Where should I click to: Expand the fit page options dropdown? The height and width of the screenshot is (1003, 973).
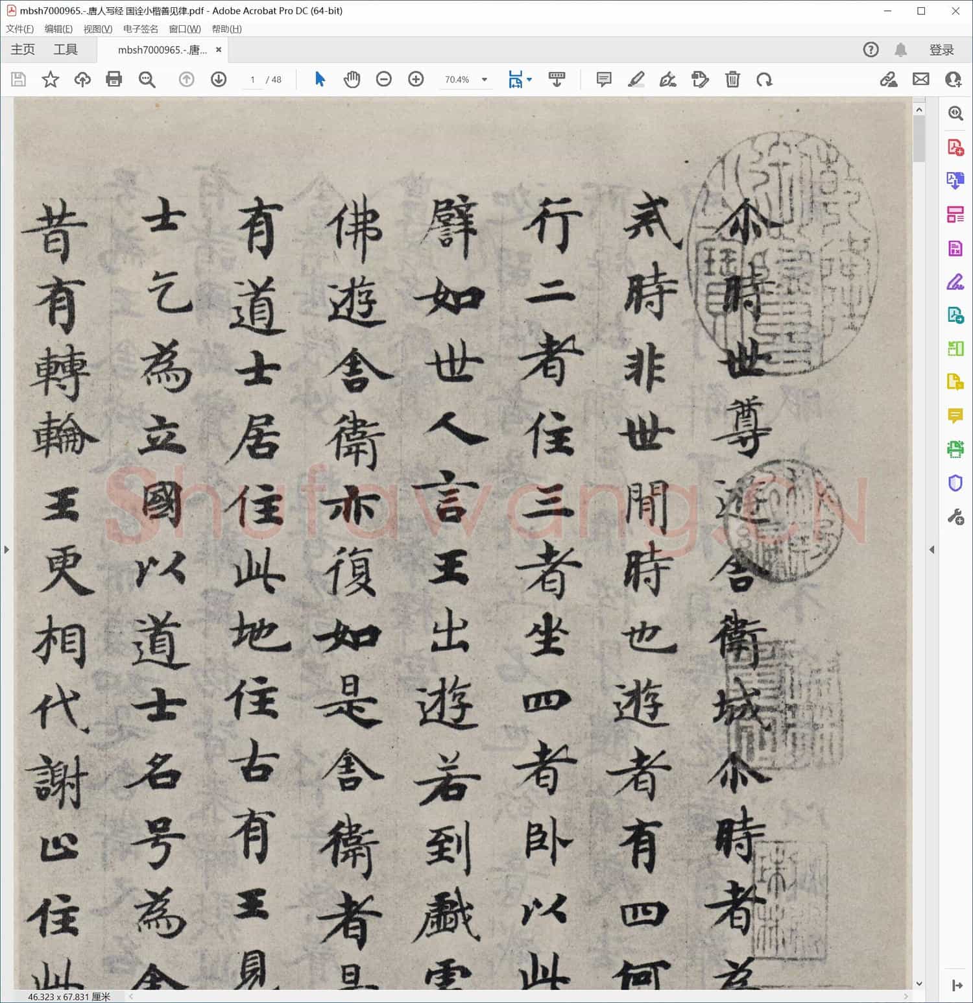click(x=529, y=80)
